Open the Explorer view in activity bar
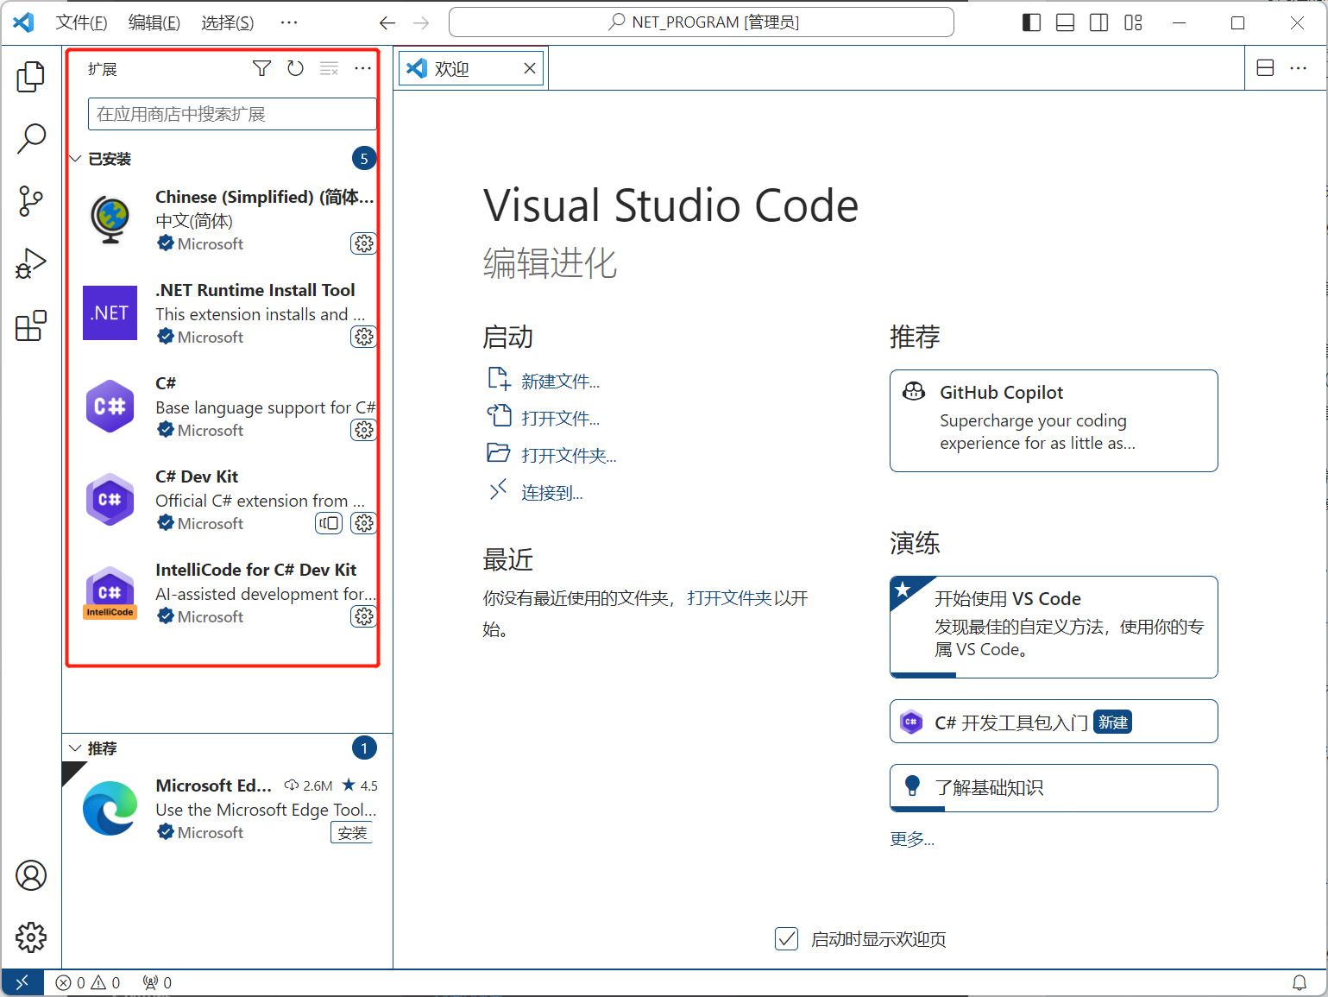 tap(31, 77)
